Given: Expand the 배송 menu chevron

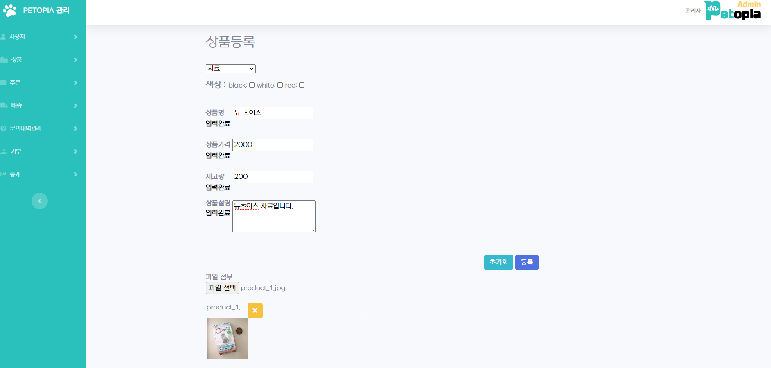Looking at the screenshot, I should pos(76,106).
